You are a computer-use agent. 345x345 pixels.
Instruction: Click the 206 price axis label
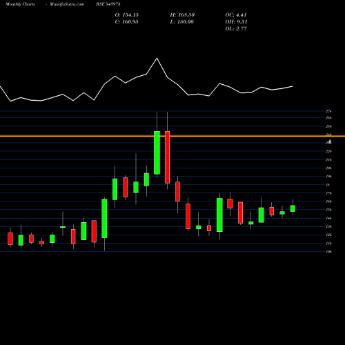click(328, 168)
